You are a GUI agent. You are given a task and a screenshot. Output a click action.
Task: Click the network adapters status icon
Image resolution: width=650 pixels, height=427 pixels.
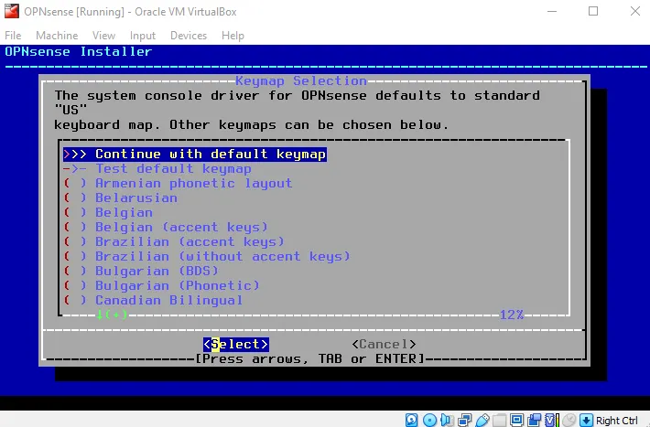464,421
